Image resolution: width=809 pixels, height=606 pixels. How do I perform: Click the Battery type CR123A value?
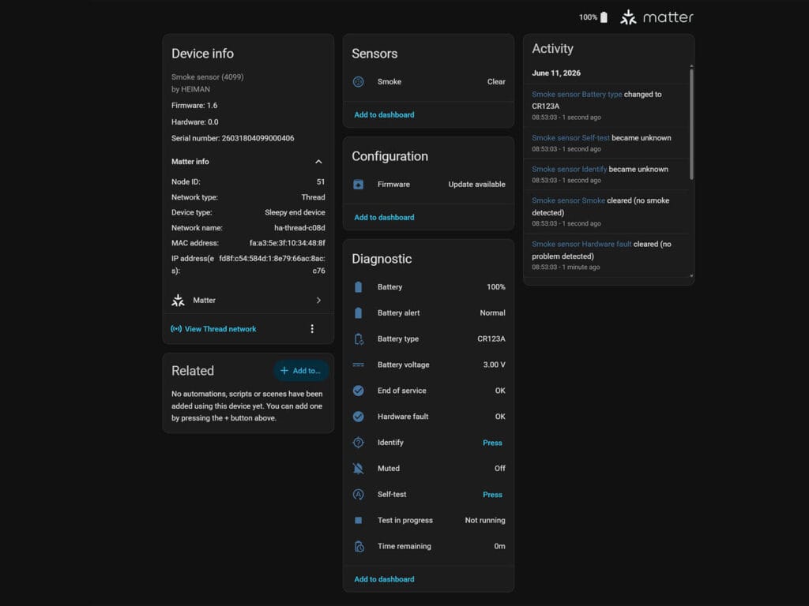tap(491, 339)
